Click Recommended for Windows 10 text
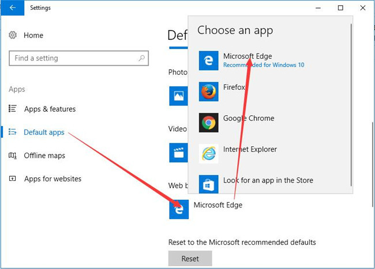Image resolution: width=375 pixels, height=269 pixels. point(264,65)
